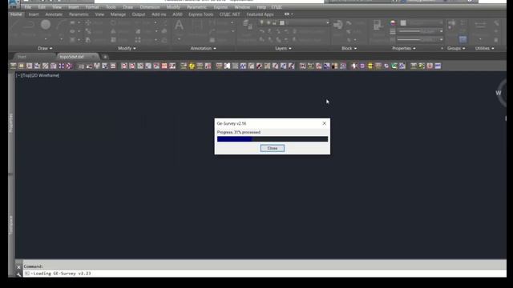Switch to the Annotate ribbon tab
The width and height of the screenshot is (513, 288).
[54, 14]
